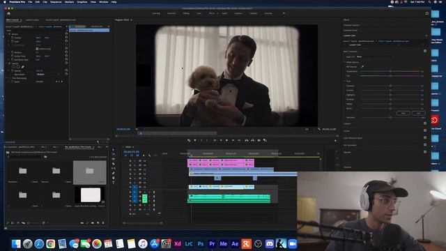Viewport: 446px width, 251px height.
Task: Click the Reset button in Tone section
Action: pos(403,113)
